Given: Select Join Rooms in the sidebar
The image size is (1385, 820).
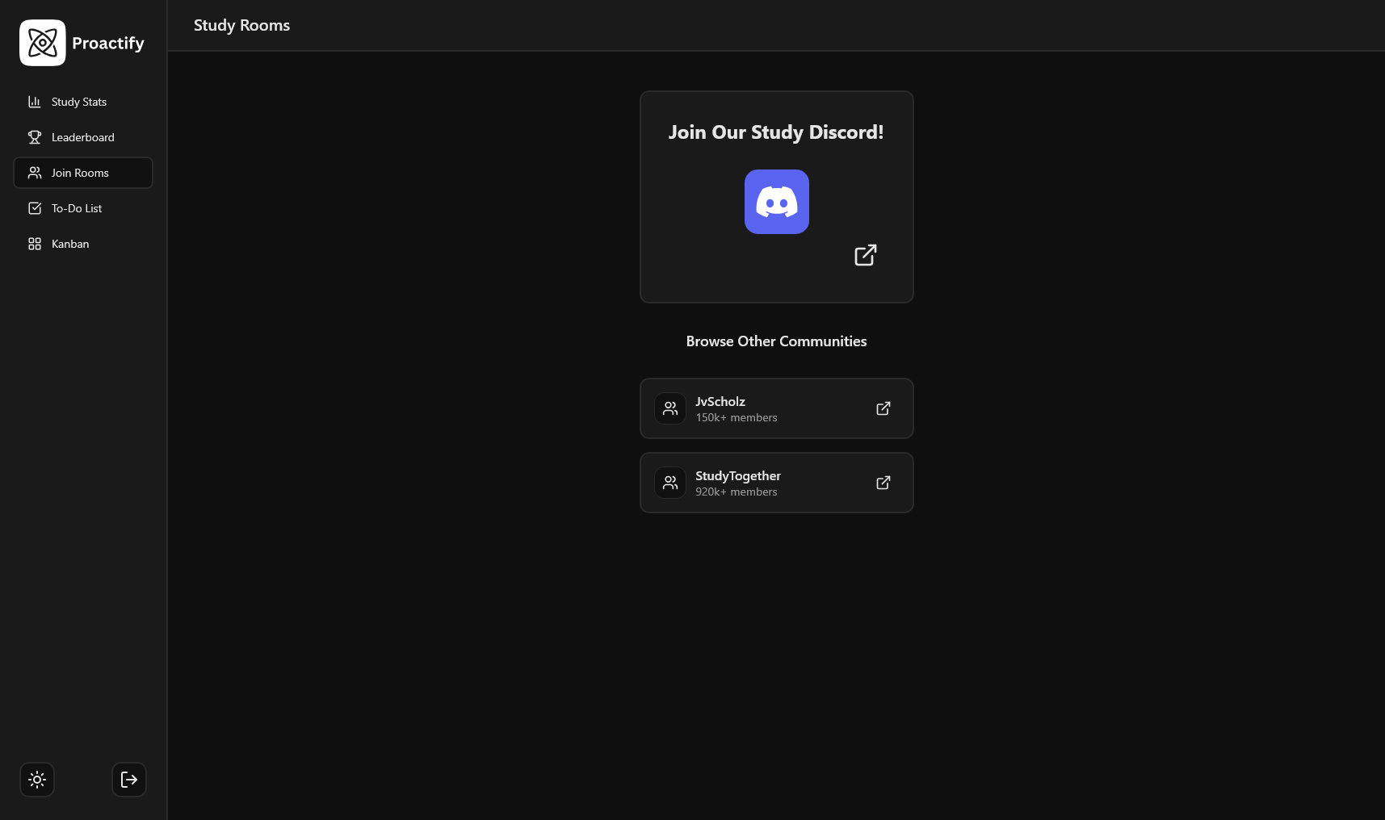Looking at the screenshot, I should point(83,173).
